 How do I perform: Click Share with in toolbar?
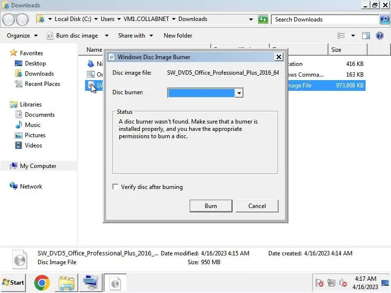click(x=131, y=36)
